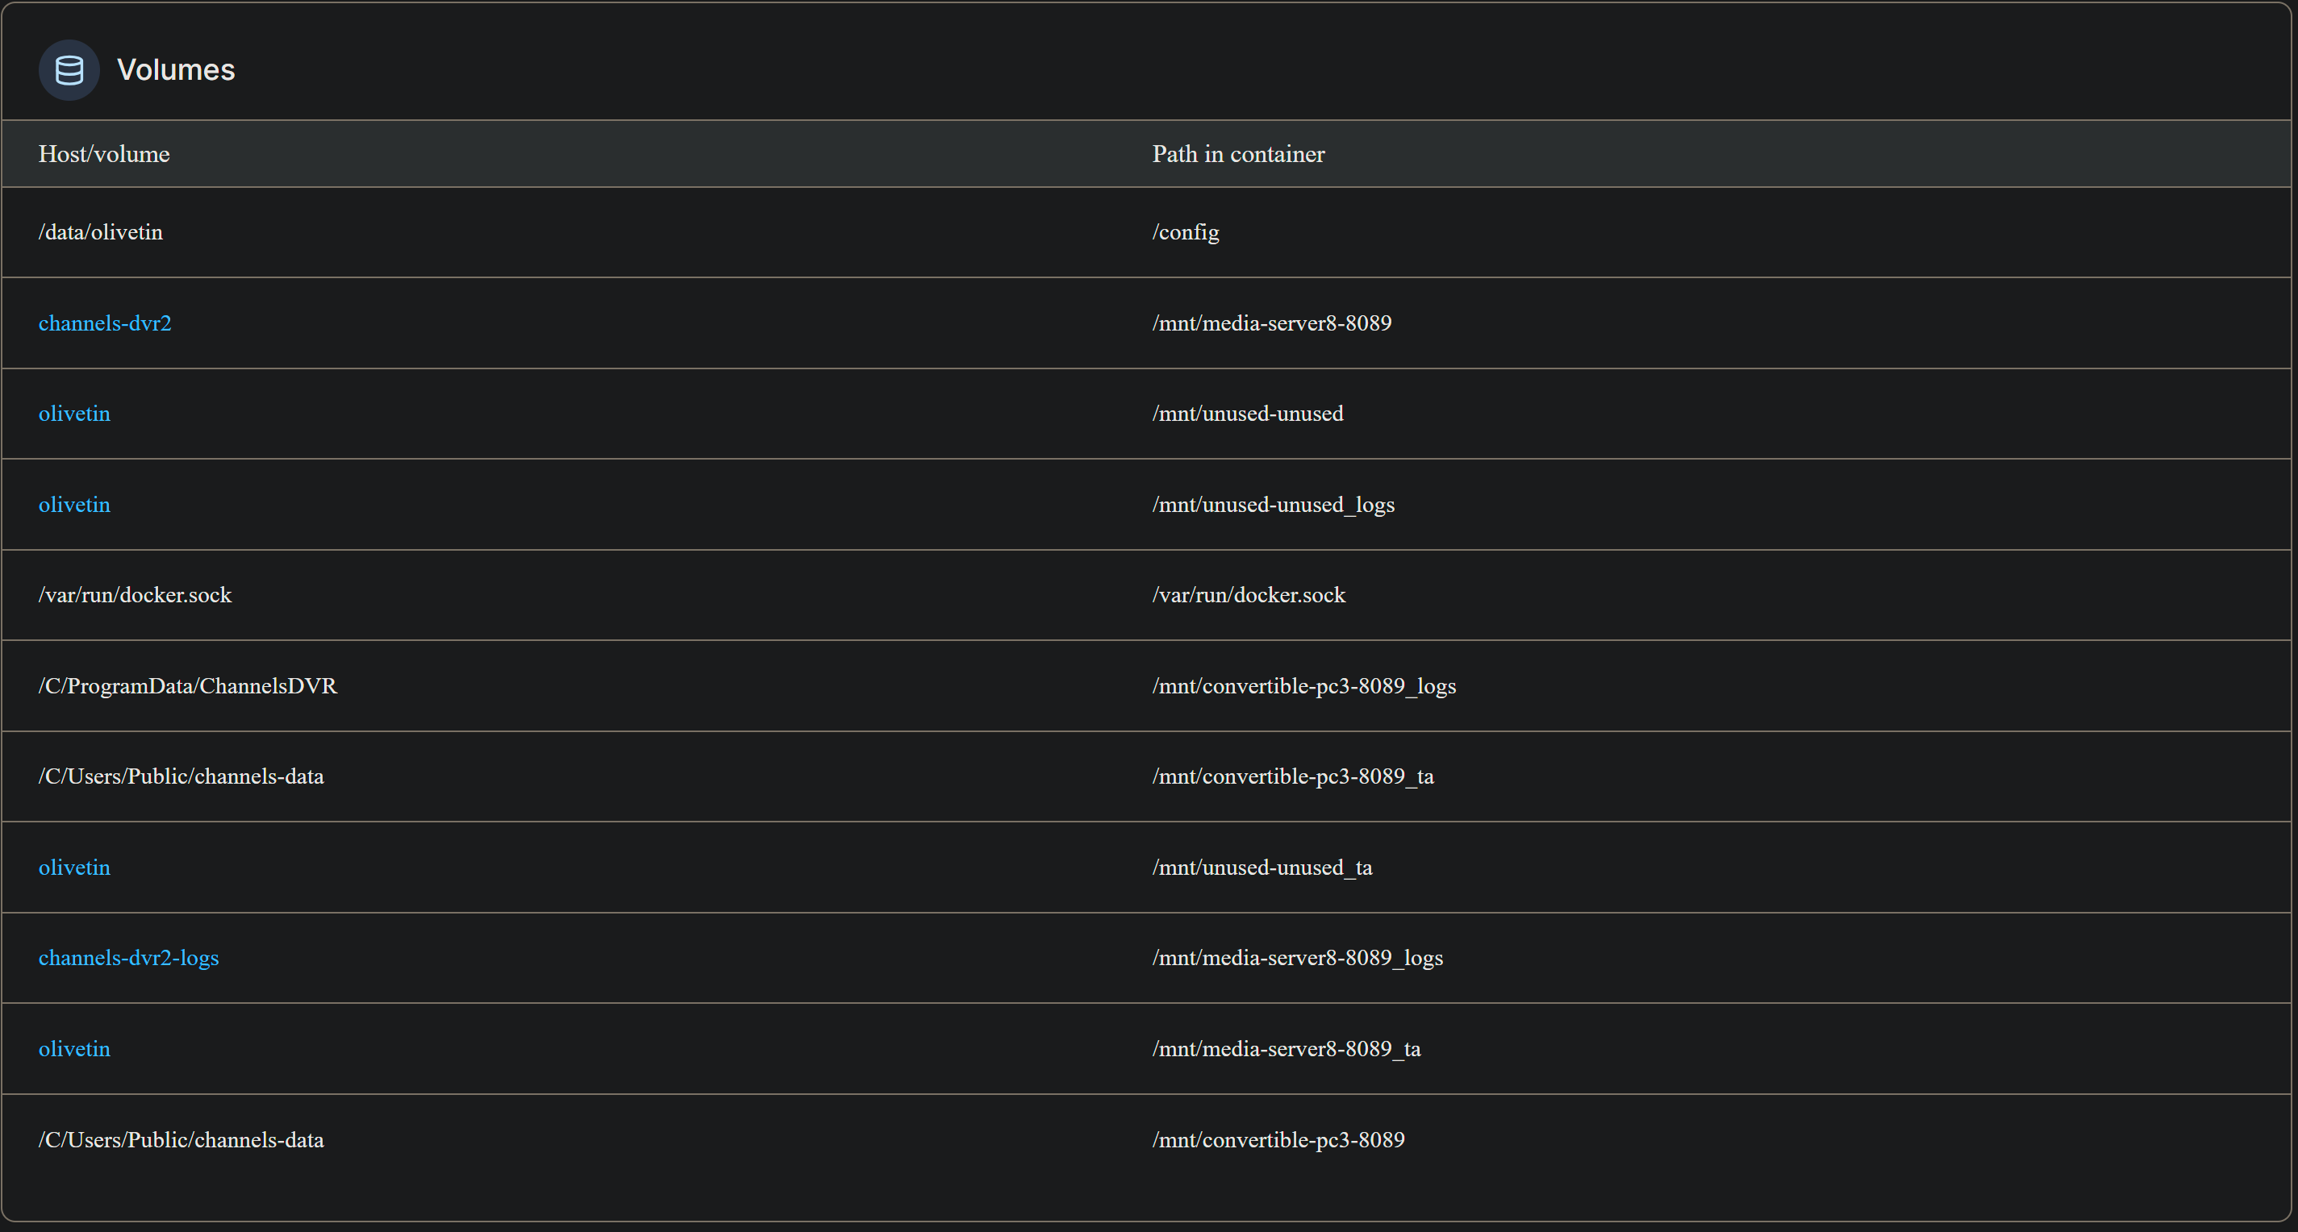
Task: Click the /mnt/media-server8-8089 container path
Action: click(x=1271, y=323)
